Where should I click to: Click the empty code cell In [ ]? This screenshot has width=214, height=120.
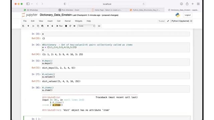[x=116, y=119]
